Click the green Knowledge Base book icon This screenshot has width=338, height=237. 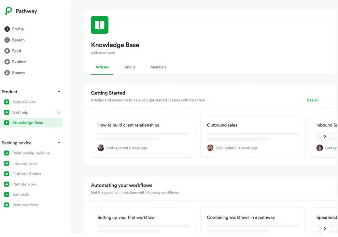[x=99, y=25]
